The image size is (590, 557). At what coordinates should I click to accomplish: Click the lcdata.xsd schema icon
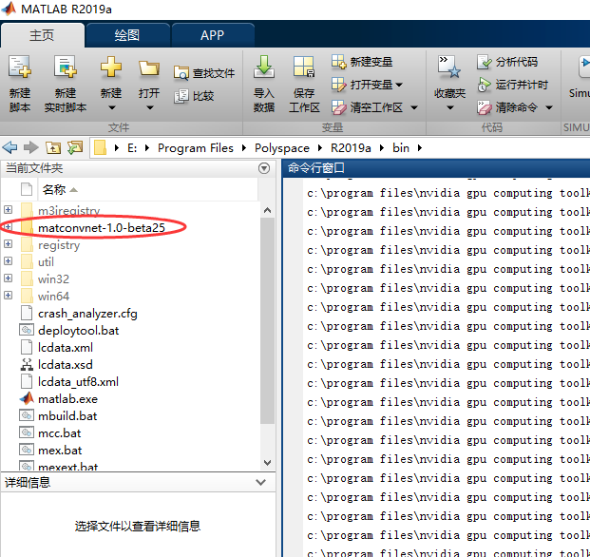pos(27,364)
